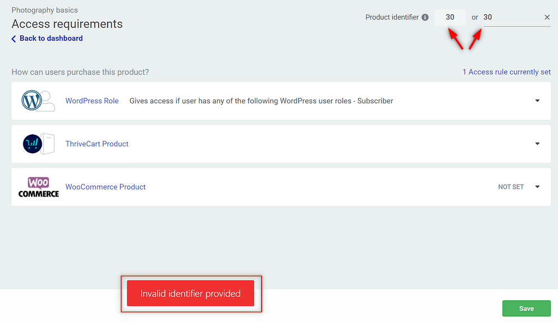
Task: Click the WordPress logo icon
Action: click(x=32, y=101)
